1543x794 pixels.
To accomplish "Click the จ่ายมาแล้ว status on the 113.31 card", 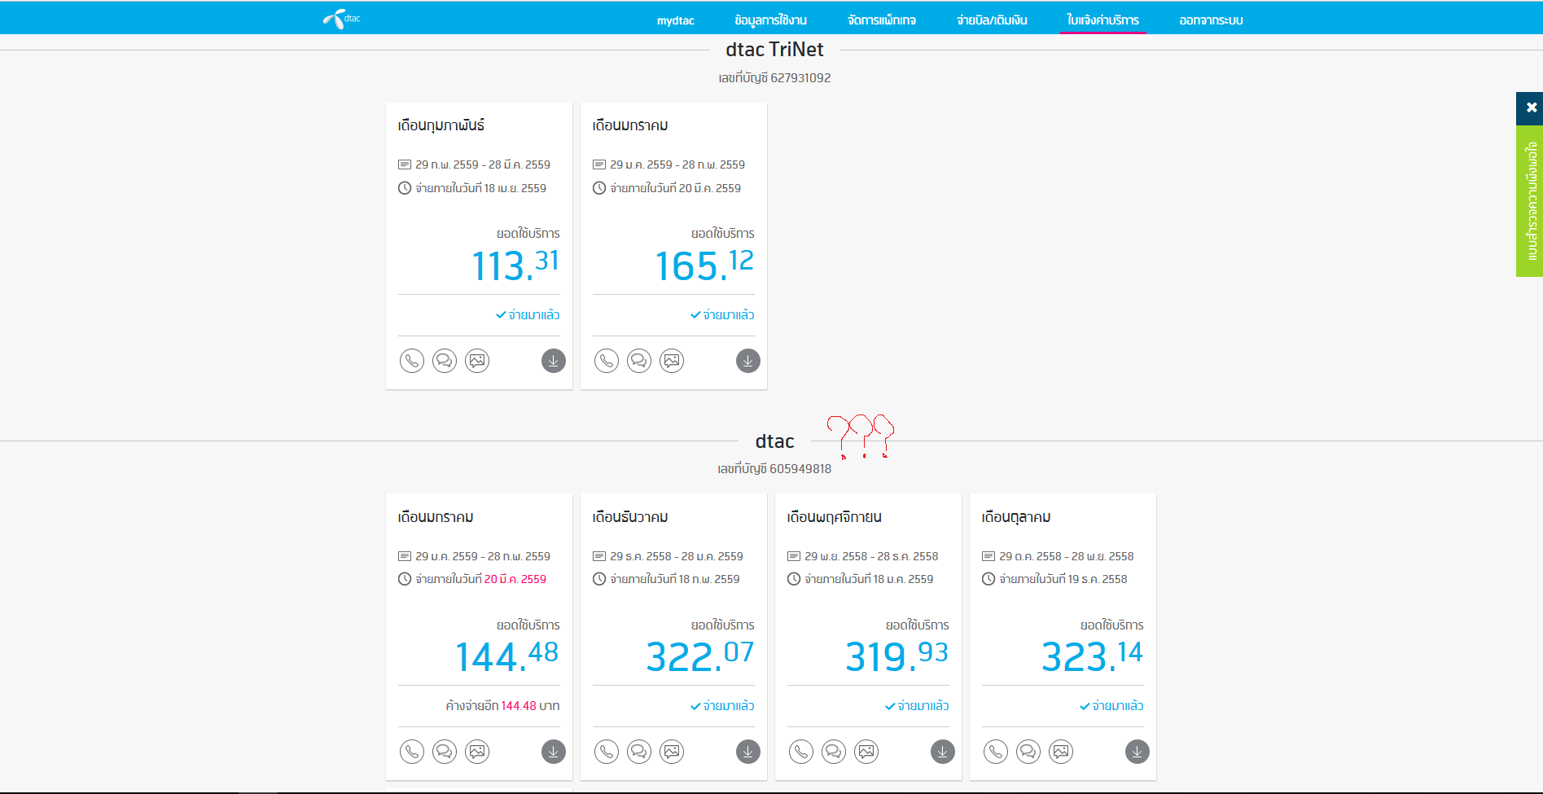I will [528, 315].
